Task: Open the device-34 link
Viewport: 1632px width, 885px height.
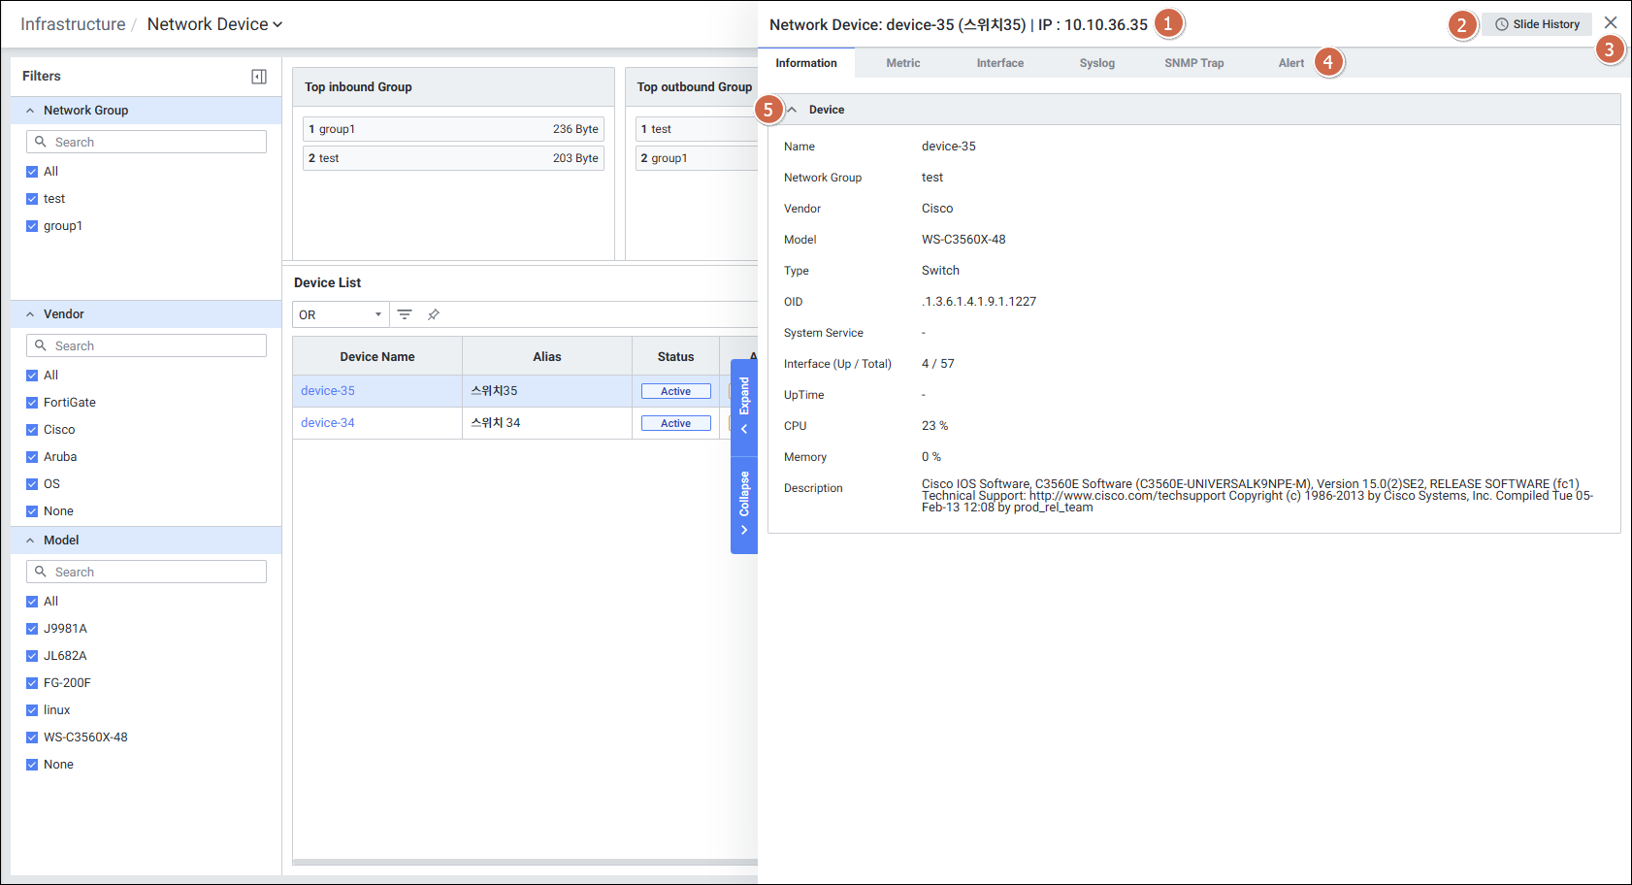Action: (x=328, y=423)
